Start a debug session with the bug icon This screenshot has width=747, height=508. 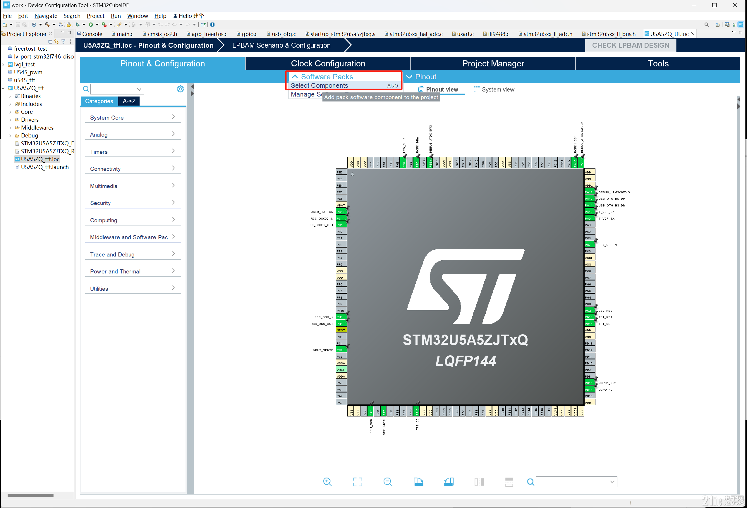click(78, 24)
